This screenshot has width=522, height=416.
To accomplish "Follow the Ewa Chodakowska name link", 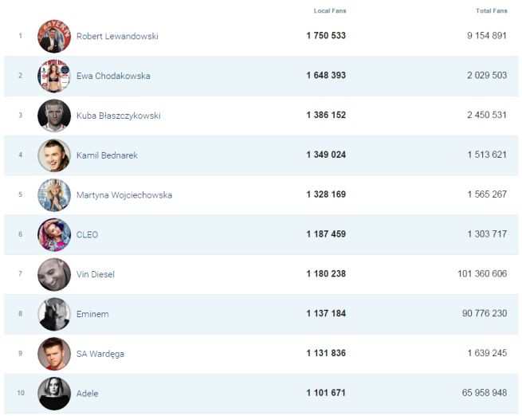I will [113, 76].
